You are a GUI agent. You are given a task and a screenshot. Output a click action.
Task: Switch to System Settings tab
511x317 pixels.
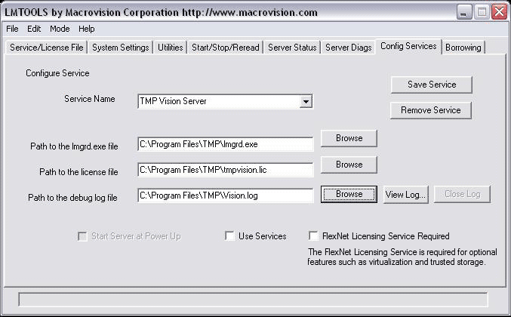[120, 48]
